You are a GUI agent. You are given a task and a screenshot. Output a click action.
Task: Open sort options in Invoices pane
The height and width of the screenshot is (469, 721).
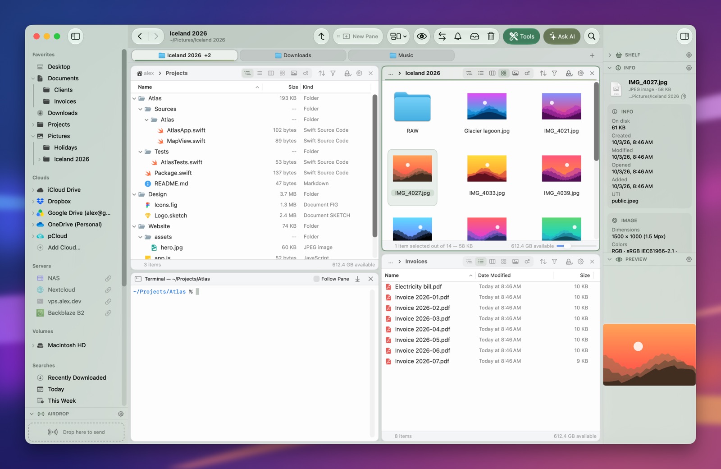(543, 262)
